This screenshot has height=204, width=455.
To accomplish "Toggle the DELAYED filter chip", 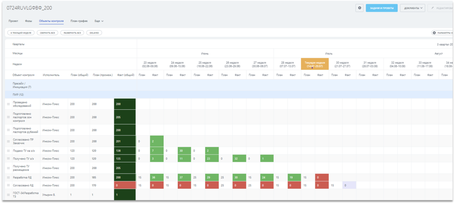I will tap(94, 33).
